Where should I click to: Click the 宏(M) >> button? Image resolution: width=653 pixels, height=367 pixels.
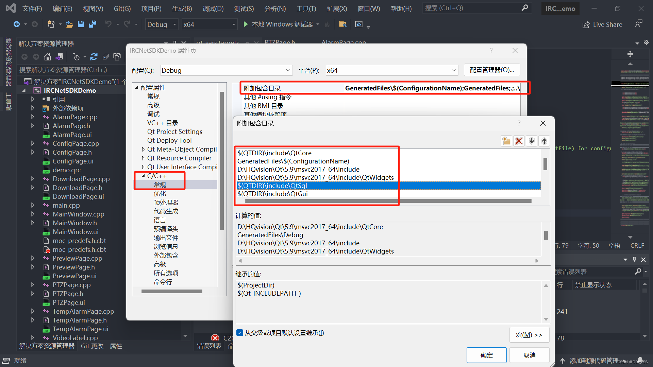coord(529,335)
